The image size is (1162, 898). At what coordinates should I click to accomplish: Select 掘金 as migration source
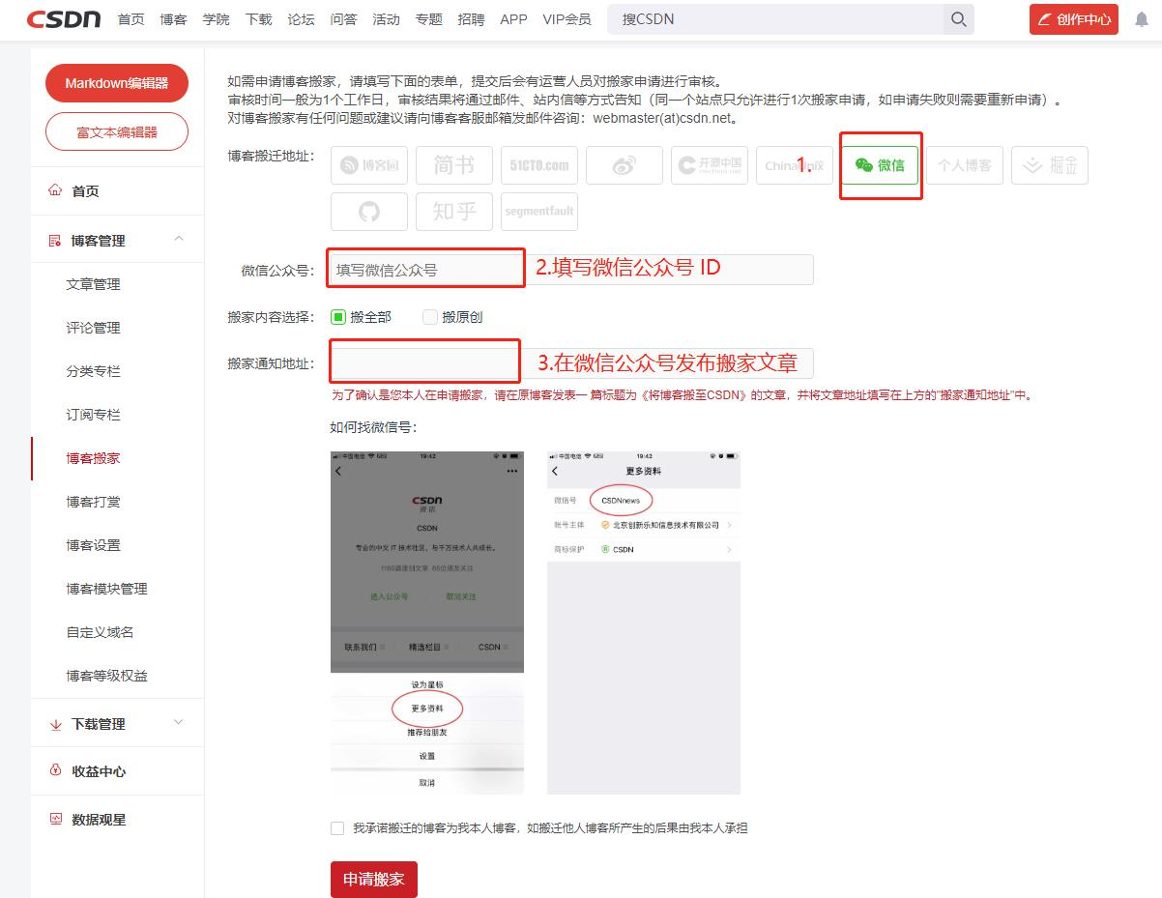(x=1050, y=165)
